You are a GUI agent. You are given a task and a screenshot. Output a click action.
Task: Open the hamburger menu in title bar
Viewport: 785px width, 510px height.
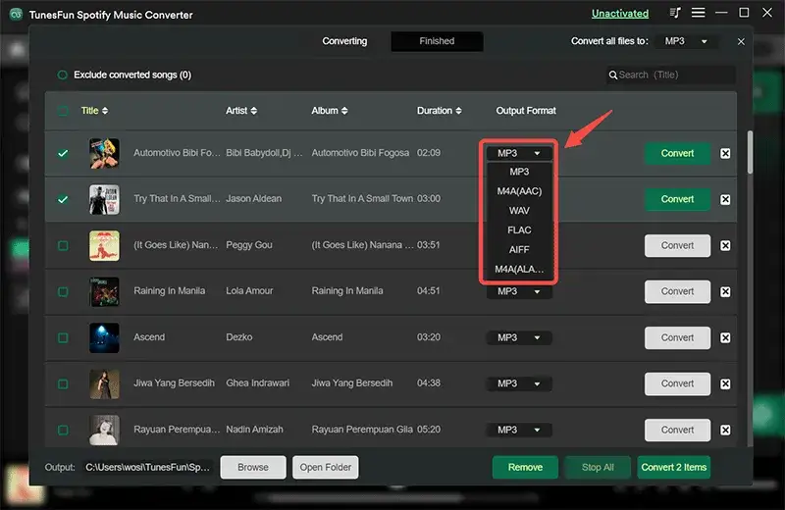[x=700, y=14]
